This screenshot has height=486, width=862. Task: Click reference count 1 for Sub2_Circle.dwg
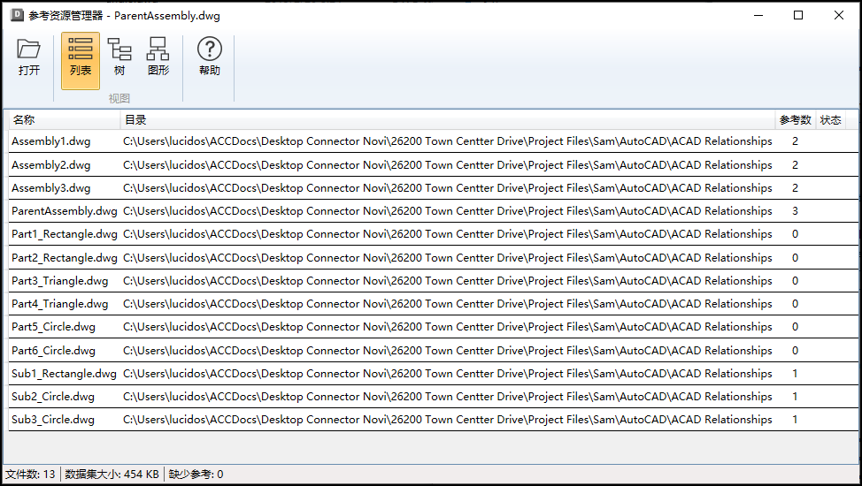pyautogui.click(x=795, y=397)
